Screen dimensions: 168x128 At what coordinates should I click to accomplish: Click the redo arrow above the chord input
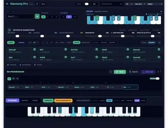click(x=12, y=12)
